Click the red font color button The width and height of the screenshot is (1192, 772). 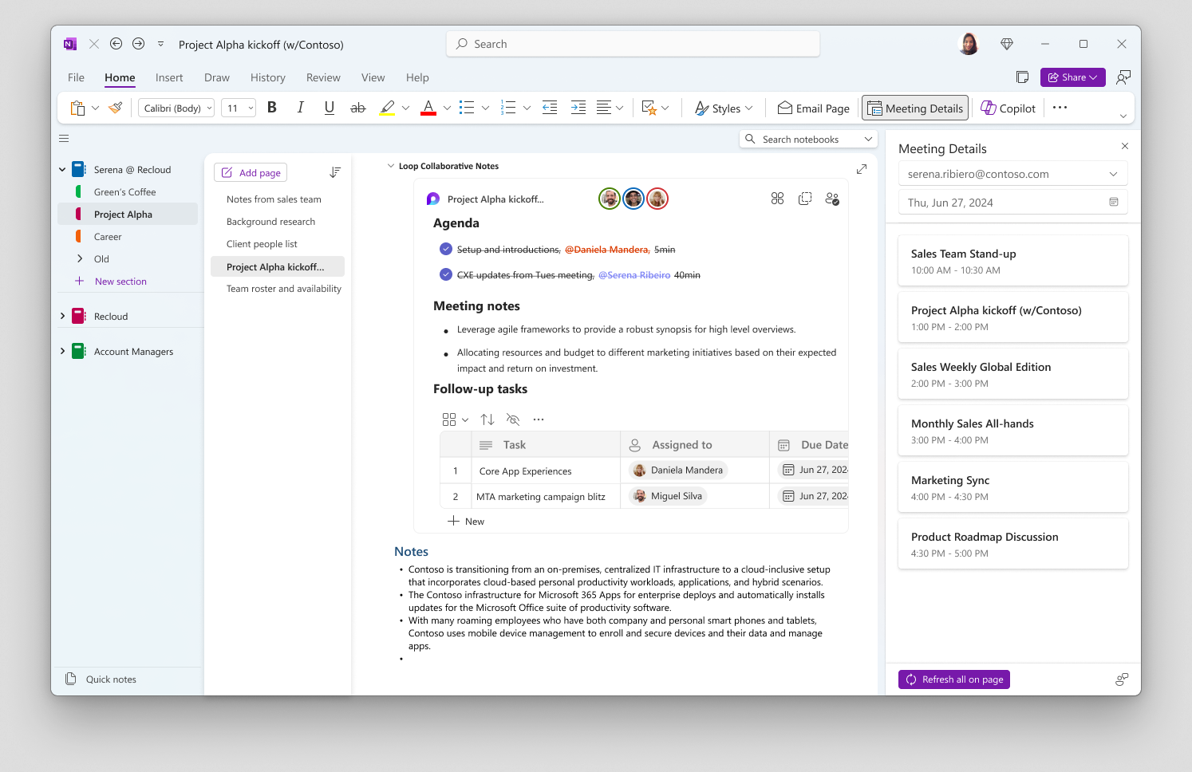428,108
